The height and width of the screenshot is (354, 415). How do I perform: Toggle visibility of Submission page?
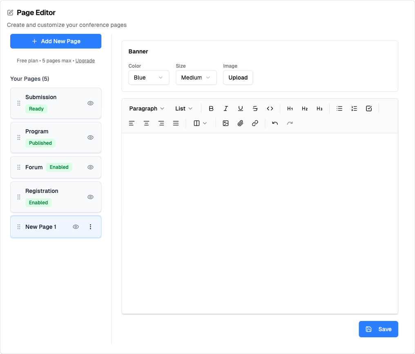pos(91,103)
